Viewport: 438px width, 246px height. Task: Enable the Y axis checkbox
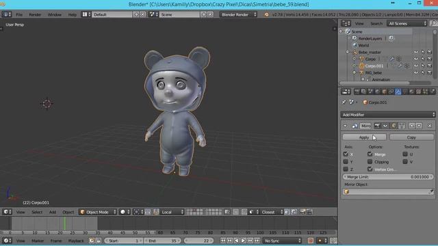pyautogui.click(x=346, y=161)
